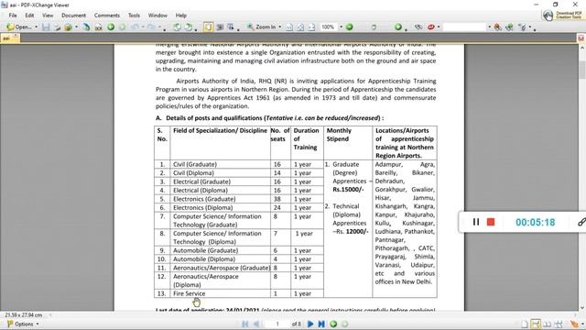This screenshot has width=586, height=330.
Task: Click the Actual Size page icon
Action: coord(289,27)
